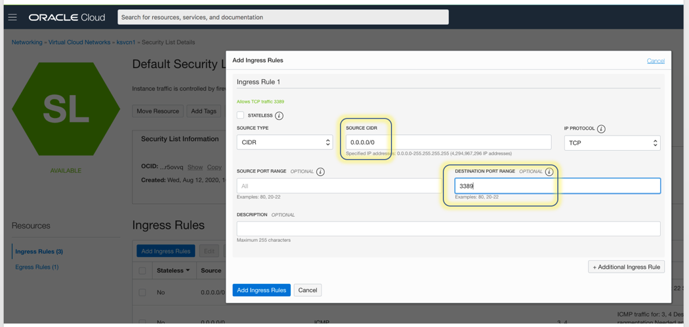The width and height of the screenshot is (689, 327).
Task: Open the hamburger navigation menu
Action: 12,17
